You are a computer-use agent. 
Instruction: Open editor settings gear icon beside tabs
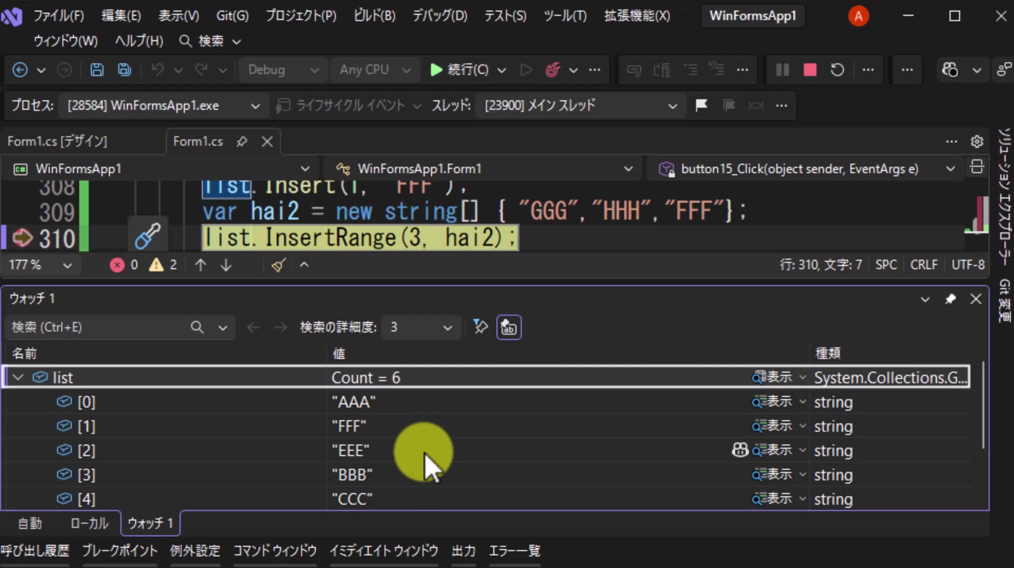pos(977,141)
